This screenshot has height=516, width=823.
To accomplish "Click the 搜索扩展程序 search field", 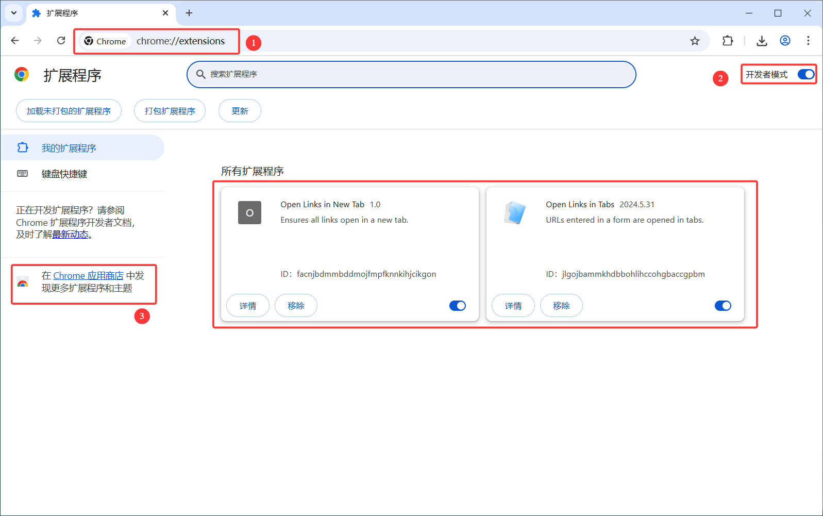I will click(411, 74).
